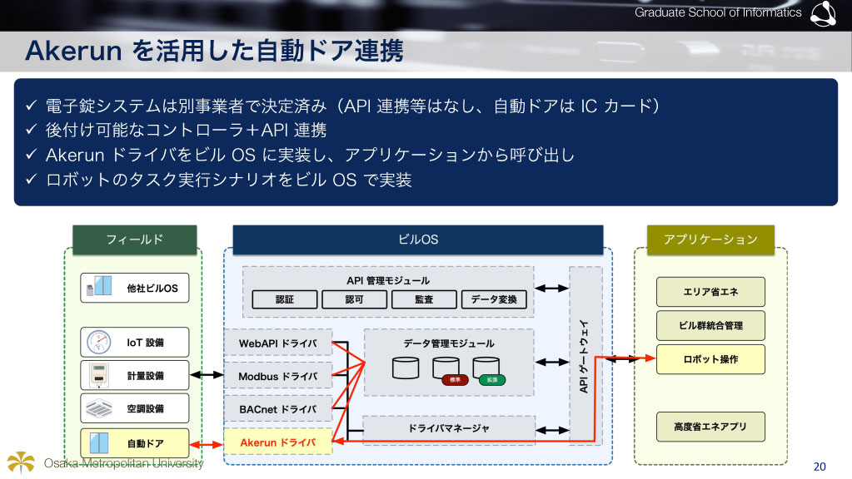
Task: Click the BACnet ドライバ box
Action: (x=277, y=409)
